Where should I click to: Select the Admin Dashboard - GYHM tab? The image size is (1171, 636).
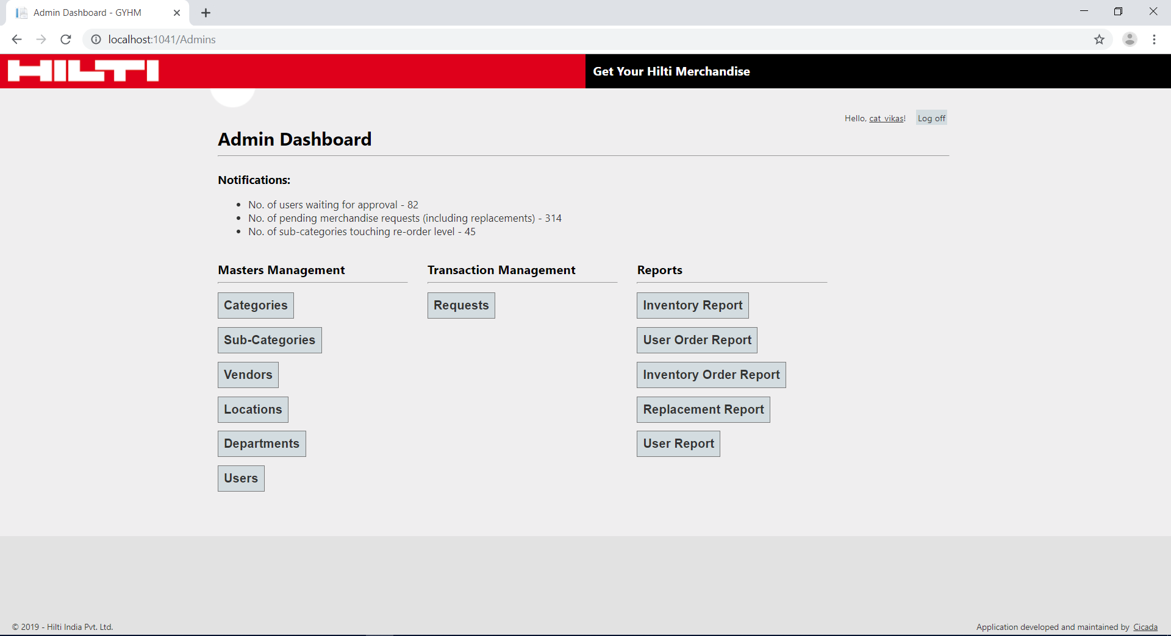(x=98, y=13)
